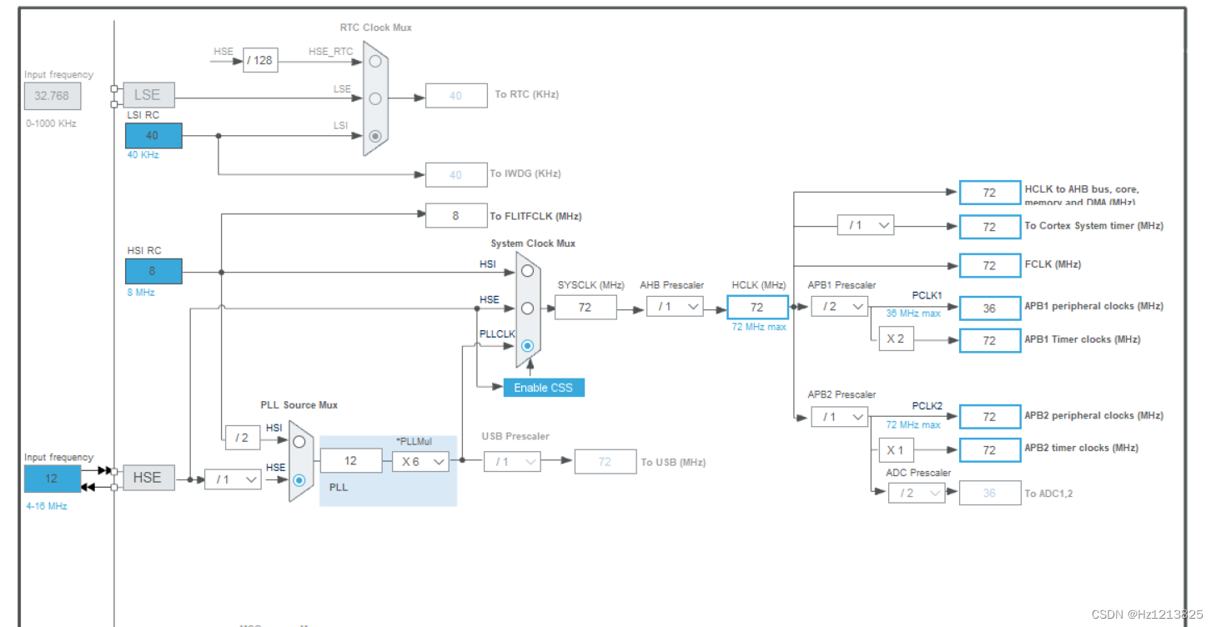The height and width of the screenshot is (627, 1216).
Task: Click the HSE input frequency field
Action: [53, 479]
